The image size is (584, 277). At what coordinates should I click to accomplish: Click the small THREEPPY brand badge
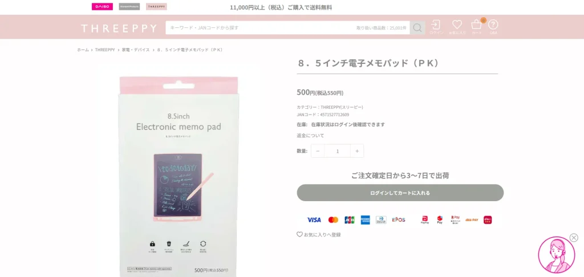156,7
